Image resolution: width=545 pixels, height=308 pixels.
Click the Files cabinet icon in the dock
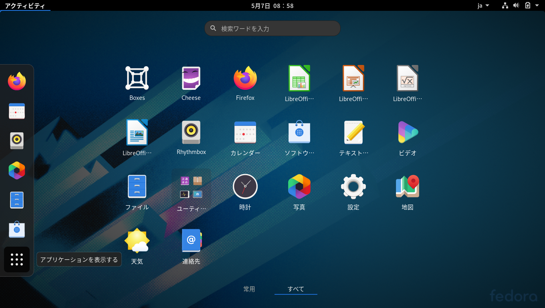coord(17,200)
